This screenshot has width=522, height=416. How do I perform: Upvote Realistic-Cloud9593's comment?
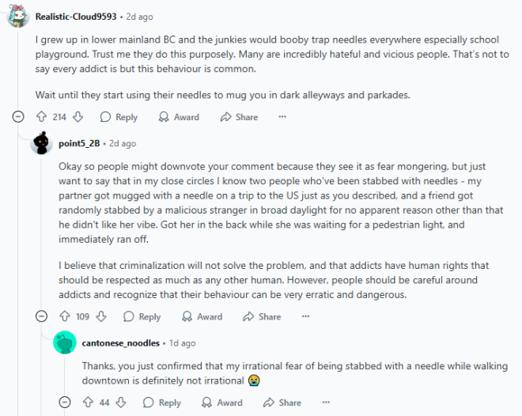[x=41, y=117]
